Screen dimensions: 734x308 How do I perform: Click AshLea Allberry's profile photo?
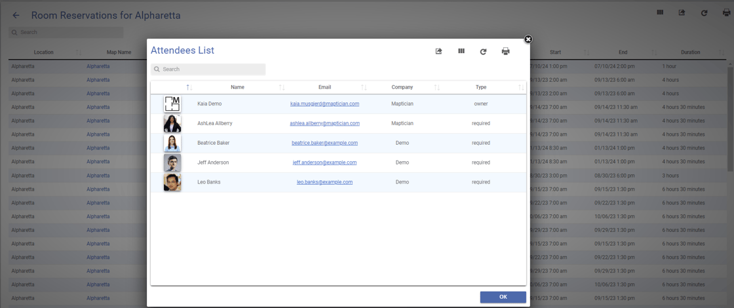(172, 123)
